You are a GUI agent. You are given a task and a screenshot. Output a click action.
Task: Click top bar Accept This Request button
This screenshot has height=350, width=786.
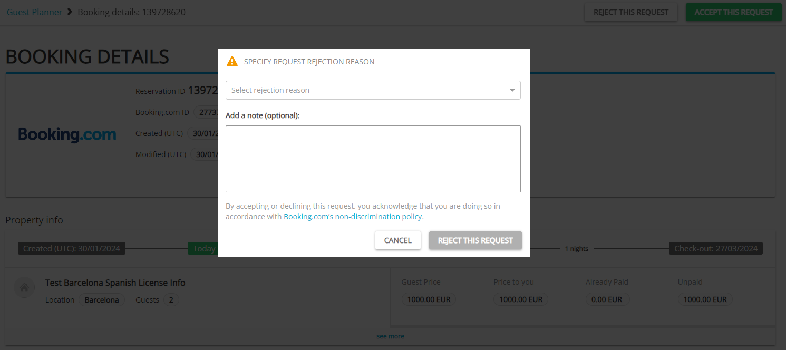pyautogui.click(x=734, y=12)
